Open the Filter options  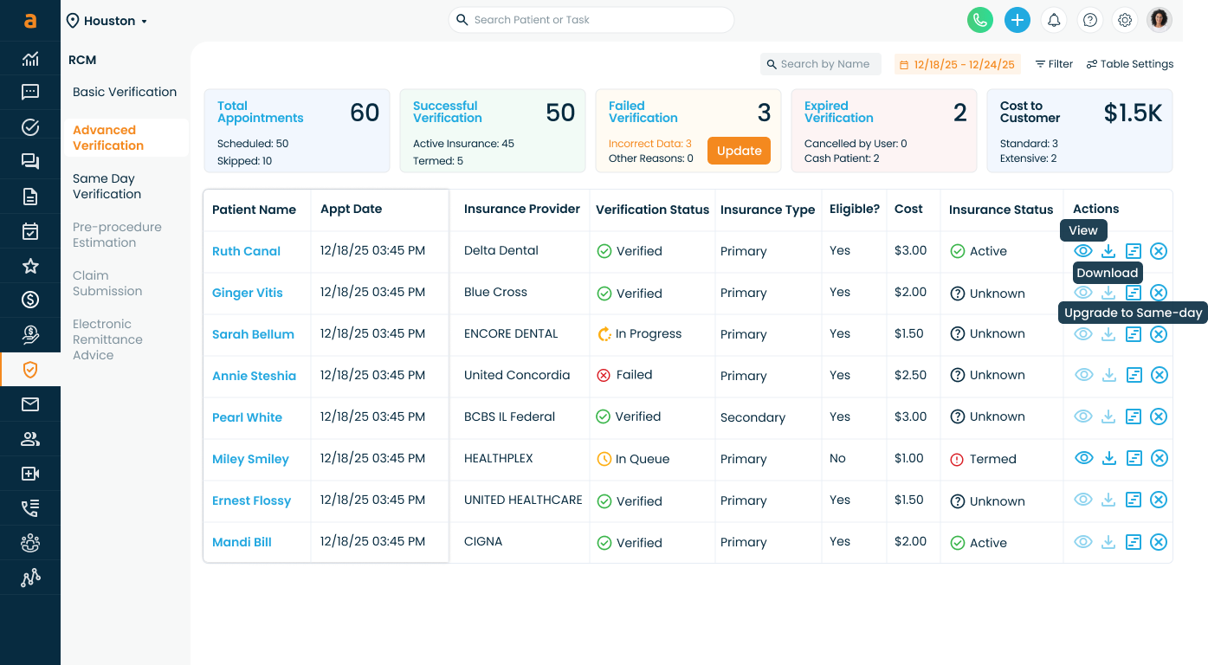[1054, 64]
